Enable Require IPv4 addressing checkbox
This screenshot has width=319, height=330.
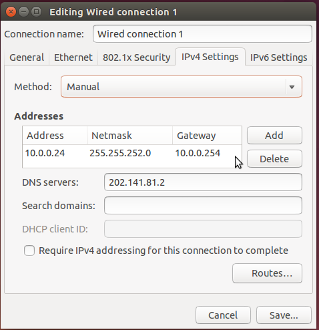click(x=29, y=251)
